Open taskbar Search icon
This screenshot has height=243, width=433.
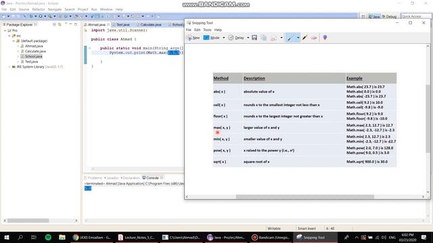click(20, 237)
